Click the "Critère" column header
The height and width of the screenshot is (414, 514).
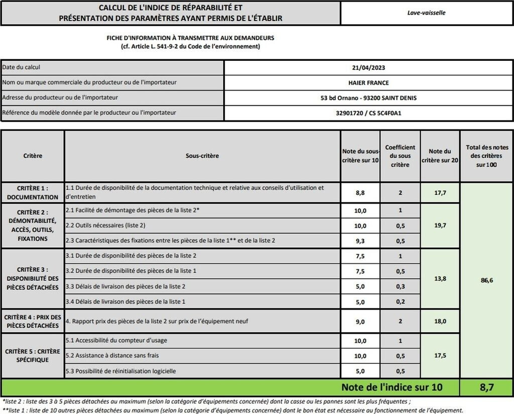33,156
